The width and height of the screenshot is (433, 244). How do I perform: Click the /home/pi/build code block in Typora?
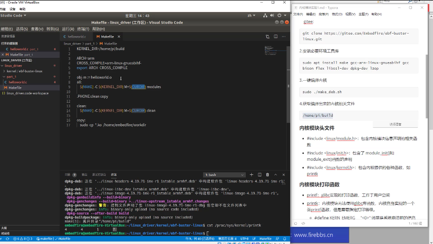point(359,116)
